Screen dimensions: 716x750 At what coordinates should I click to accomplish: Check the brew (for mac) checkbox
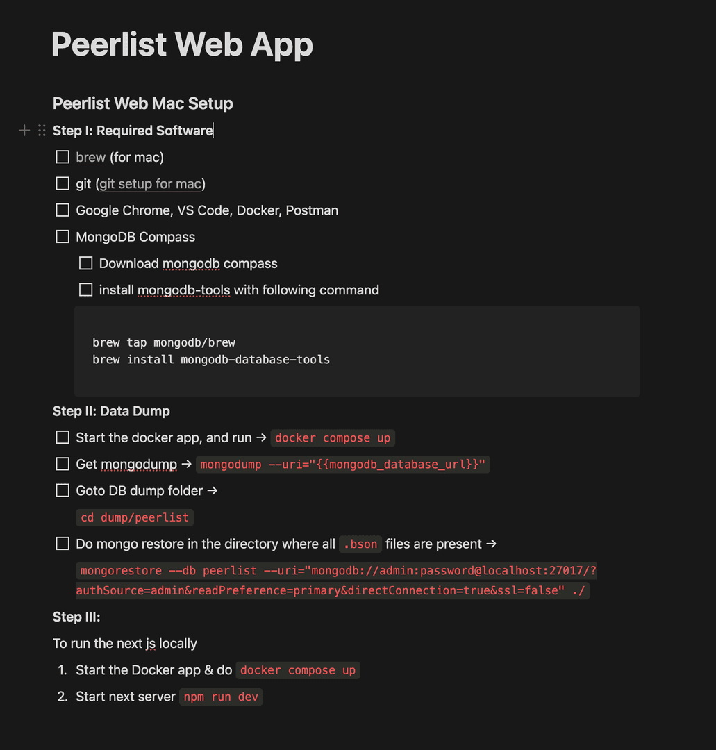tap(63, 157)
